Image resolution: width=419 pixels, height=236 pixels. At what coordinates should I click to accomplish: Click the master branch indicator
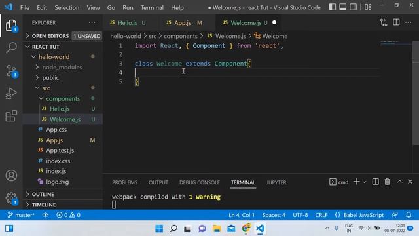pyautogui.click(x=21, y=215)
